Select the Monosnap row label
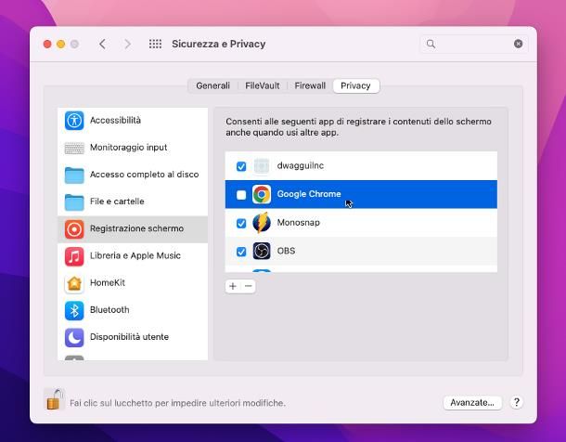 click(299, 223)
